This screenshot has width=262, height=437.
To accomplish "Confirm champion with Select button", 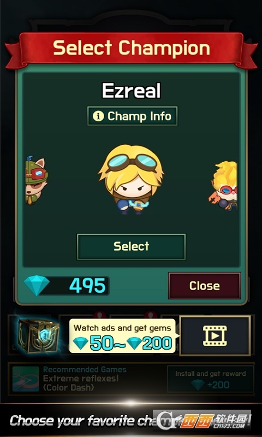I will pos(131,247).
